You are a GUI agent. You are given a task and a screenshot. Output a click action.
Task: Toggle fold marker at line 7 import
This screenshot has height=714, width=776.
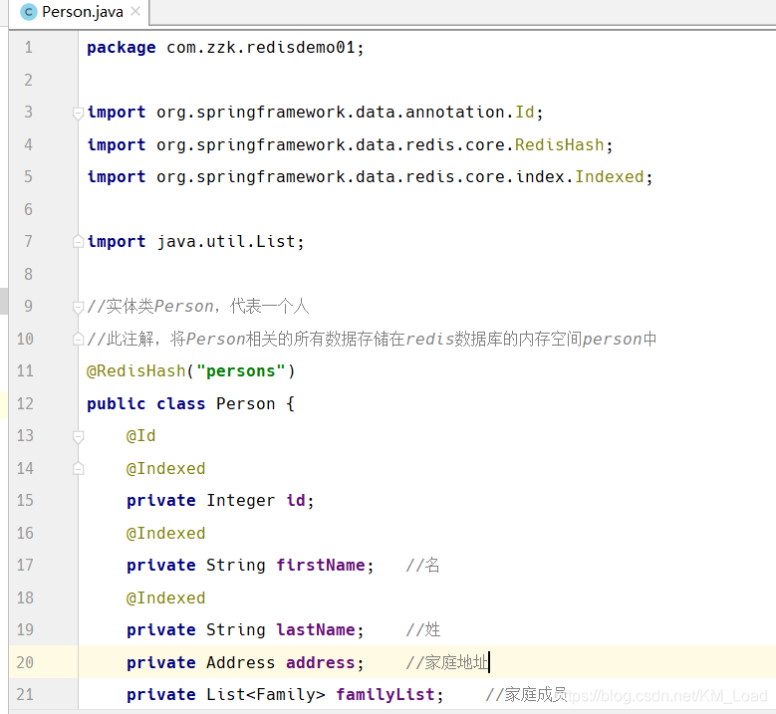[x=78, y=241]
